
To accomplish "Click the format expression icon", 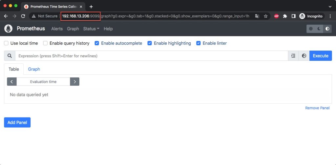I will coord(293,56).
